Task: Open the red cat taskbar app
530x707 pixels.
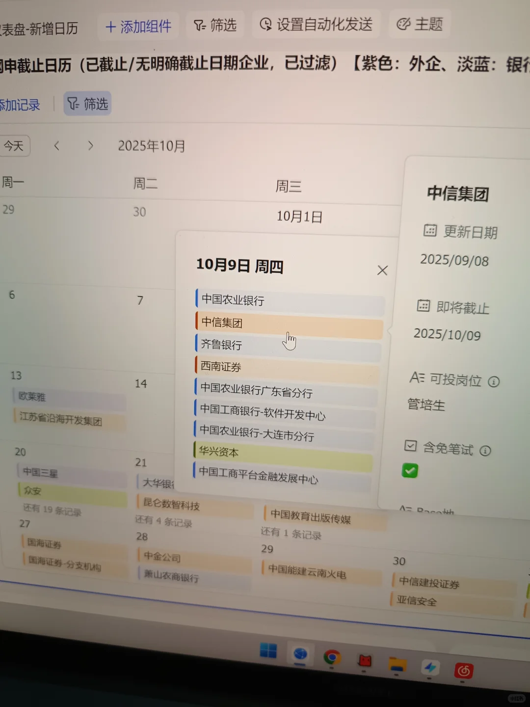Action: pos(365,661)
